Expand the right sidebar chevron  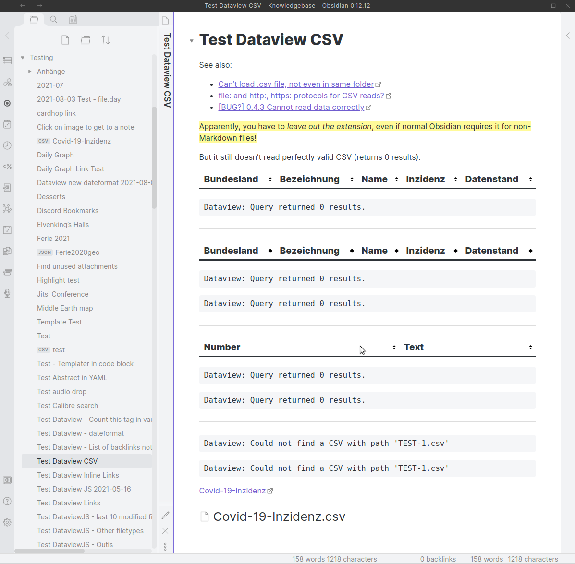click(x=568, y=36)
